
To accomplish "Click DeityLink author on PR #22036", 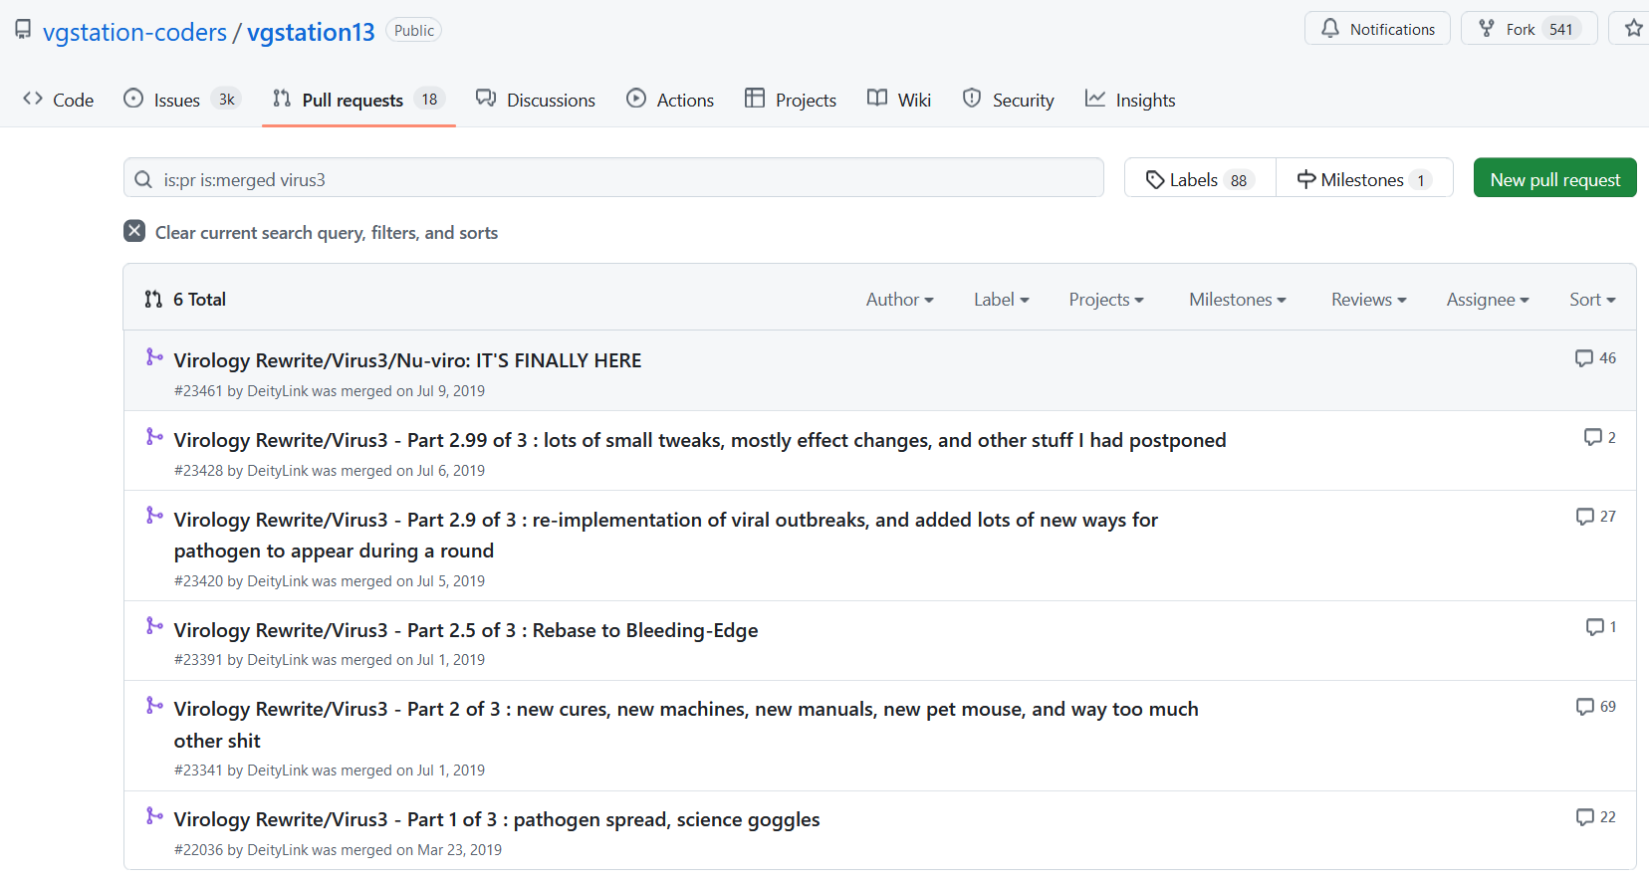I will click(278, 850).
